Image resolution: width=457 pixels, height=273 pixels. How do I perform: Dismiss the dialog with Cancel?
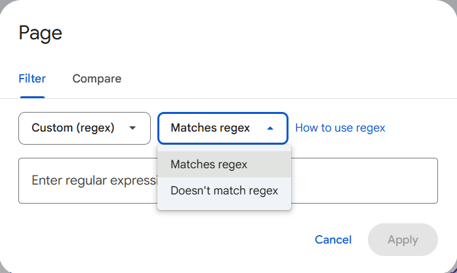333,240
